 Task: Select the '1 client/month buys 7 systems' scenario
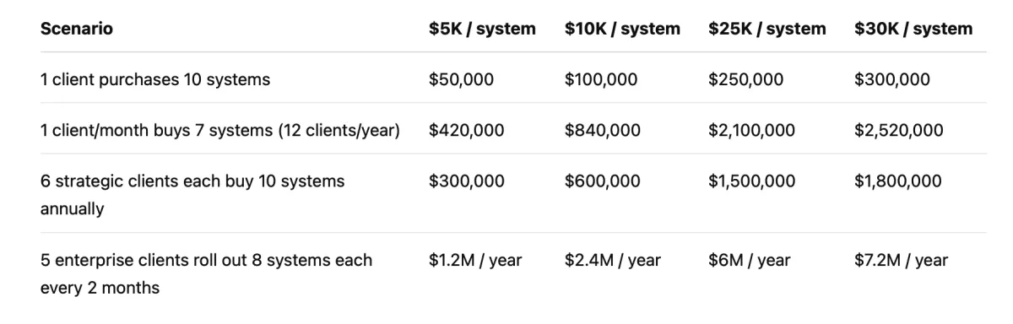pyautogui.click(x=220, y=131)
